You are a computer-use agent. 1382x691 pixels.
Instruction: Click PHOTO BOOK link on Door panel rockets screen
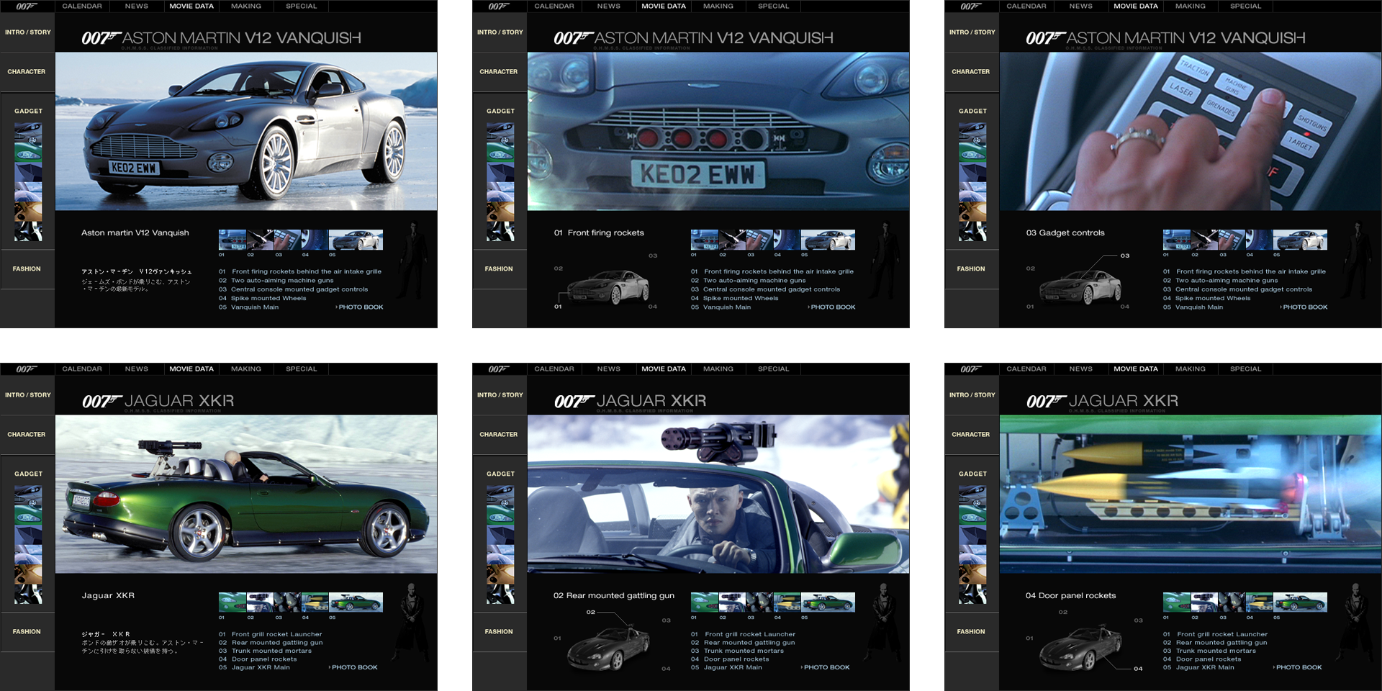(1298, 668)
